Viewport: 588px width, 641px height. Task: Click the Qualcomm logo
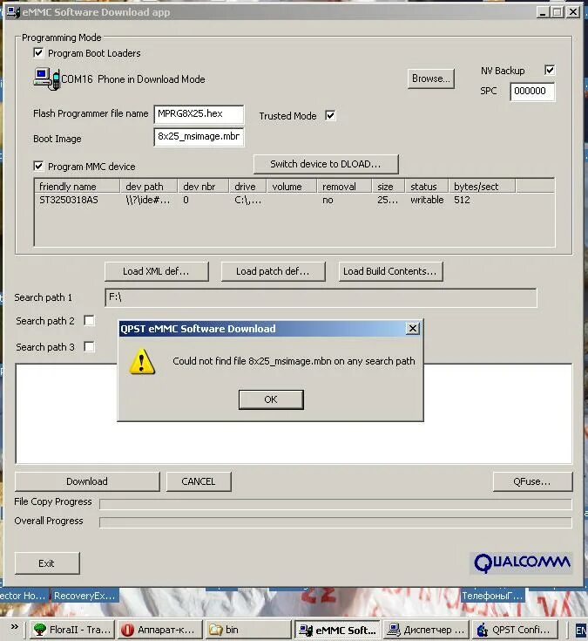(x=522, y=563)
